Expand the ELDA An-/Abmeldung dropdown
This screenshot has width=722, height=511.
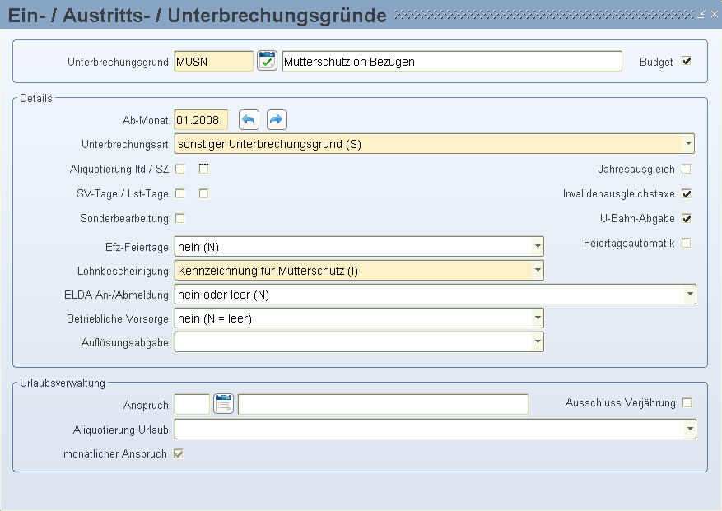tap(689, 294)
